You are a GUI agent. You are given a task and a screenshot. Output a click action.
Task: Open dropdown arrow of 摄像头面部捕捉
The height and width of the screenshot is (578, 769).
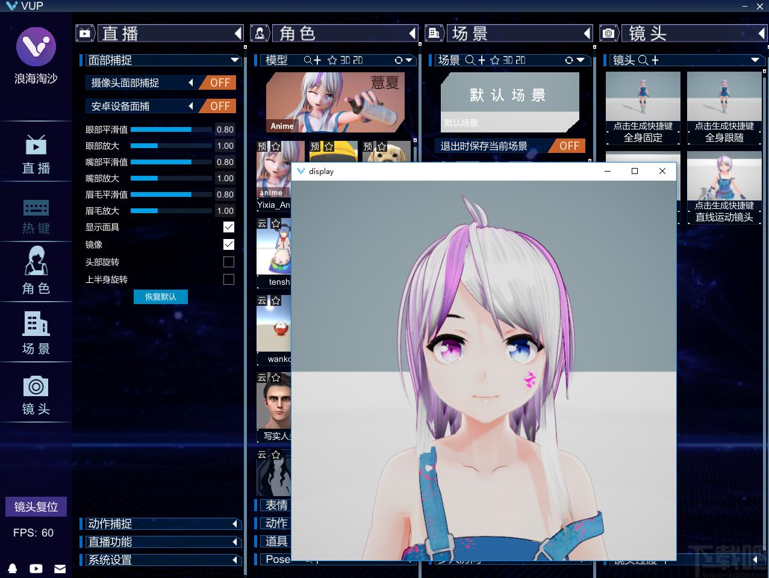pos(190,82)
